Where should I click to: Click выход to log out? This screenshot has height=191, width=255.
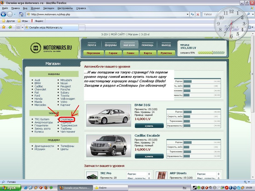[x=166, y=45]
